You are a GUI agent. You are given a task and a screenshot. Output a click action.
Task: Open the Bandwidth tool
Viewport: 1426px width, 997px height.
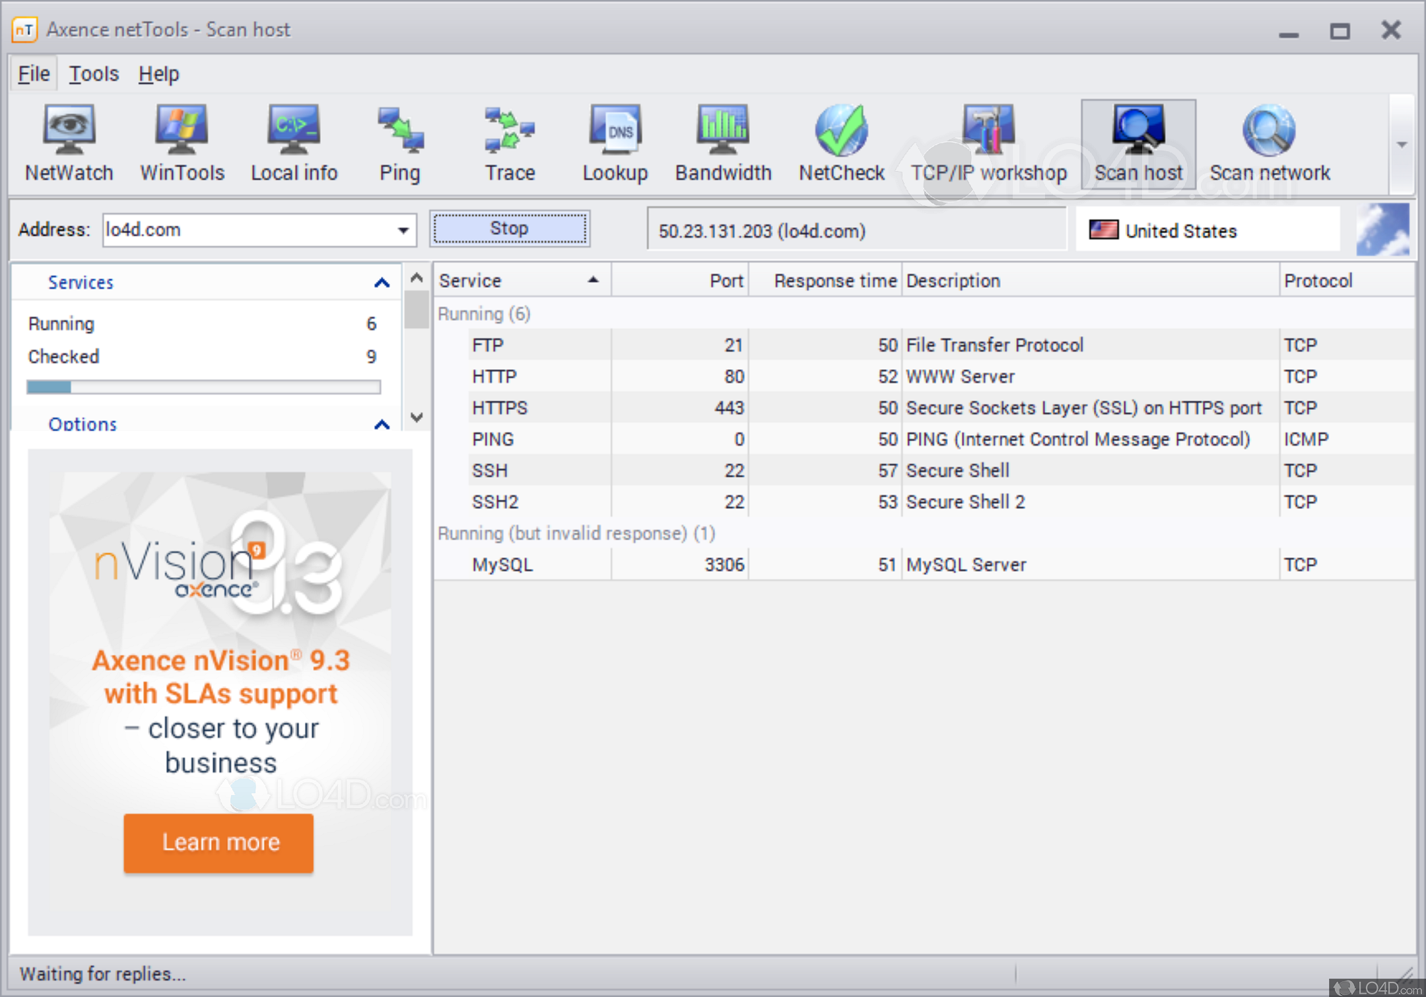pyautogui.click(x=722, y=142)
